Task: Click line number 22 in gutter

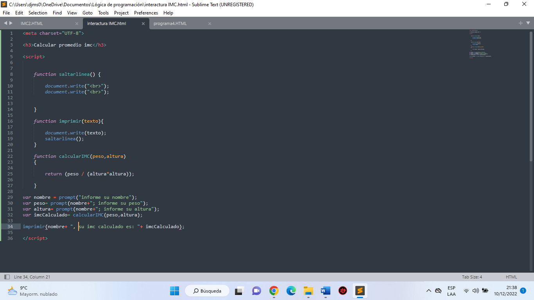Action: point(10,156)
